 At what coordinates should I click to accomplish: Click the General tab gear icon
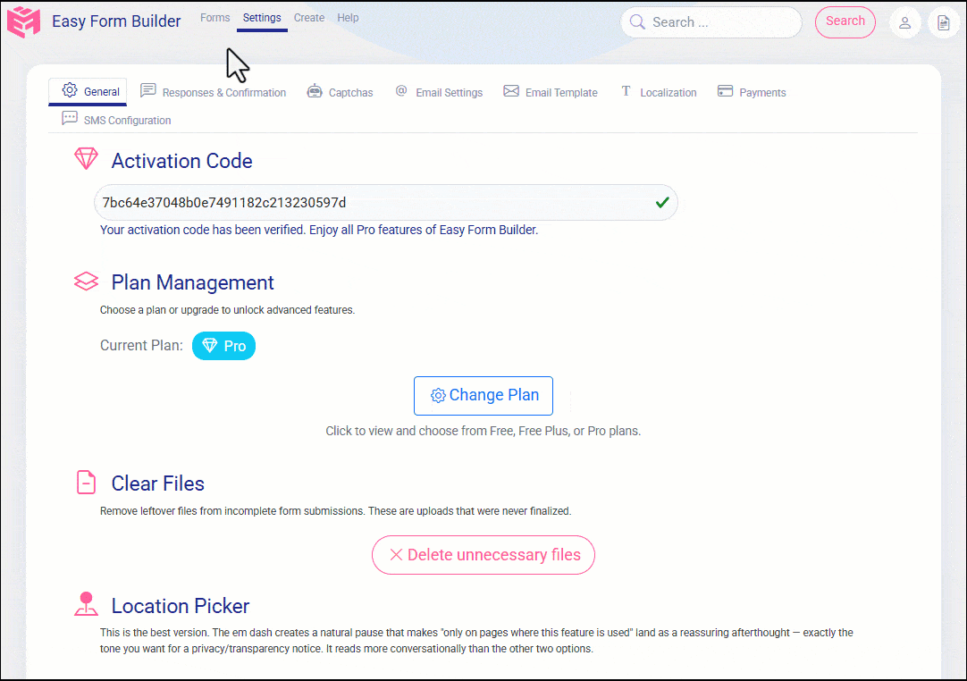[x=70, y=90]
